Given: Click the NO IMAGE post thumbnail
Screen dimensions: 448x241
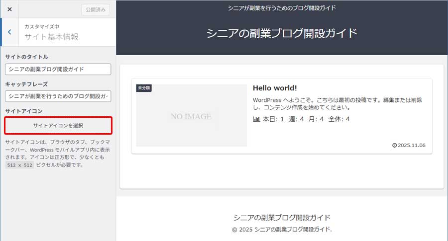Looking at the screenshot, I should pyautogui.click(x=192, y=115).
